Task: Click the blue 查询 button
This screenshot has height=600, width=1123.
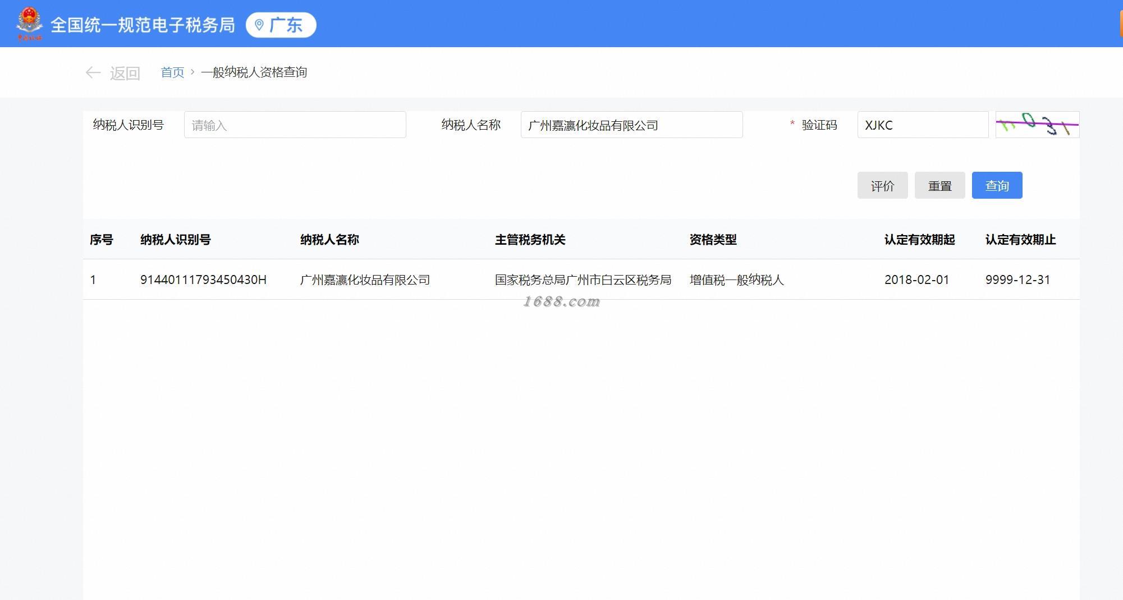Action: click(997, 185)
